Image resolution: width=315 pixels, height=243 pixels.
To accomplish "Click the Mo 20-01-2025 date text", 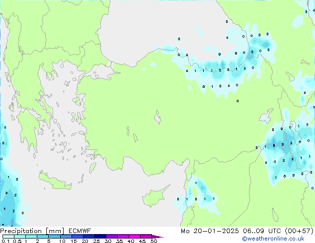I will pyautogui.click(x=210, y=231).
